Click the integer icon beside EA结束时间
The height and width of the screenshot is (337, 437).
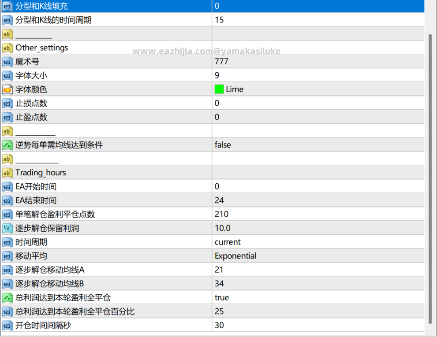7,201
